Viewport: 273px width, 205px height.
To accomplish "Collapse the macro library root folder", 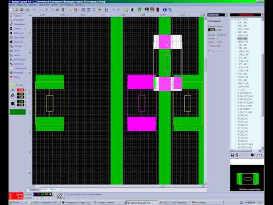I will point(232,19).
